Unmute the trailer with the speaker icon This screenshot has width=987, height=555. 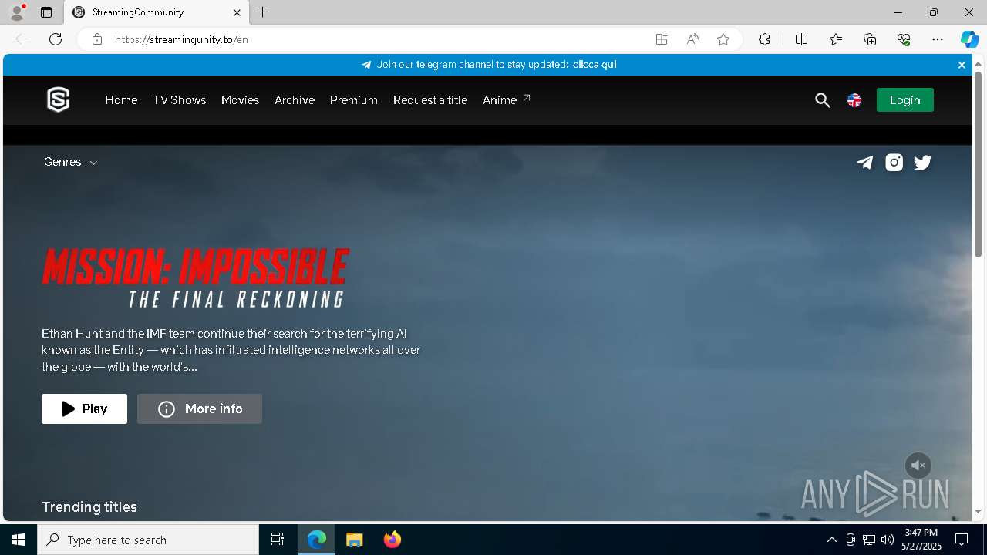tap(918, 466)
